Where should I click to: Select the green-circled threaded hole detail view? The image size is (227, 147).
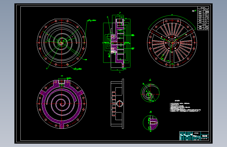pyautogui.click(x=150, y=123)
